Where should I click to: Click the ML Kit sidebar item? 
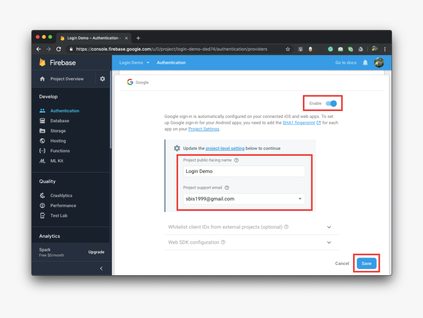click(x=57, y=161)
